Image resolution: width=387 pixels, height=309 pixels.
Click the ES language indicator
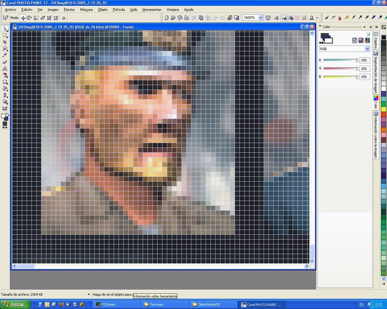point(362,304)
